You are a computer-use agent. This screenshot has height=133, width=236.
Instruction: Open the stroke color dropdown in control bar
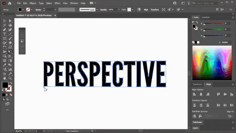(x=32, y=10)
